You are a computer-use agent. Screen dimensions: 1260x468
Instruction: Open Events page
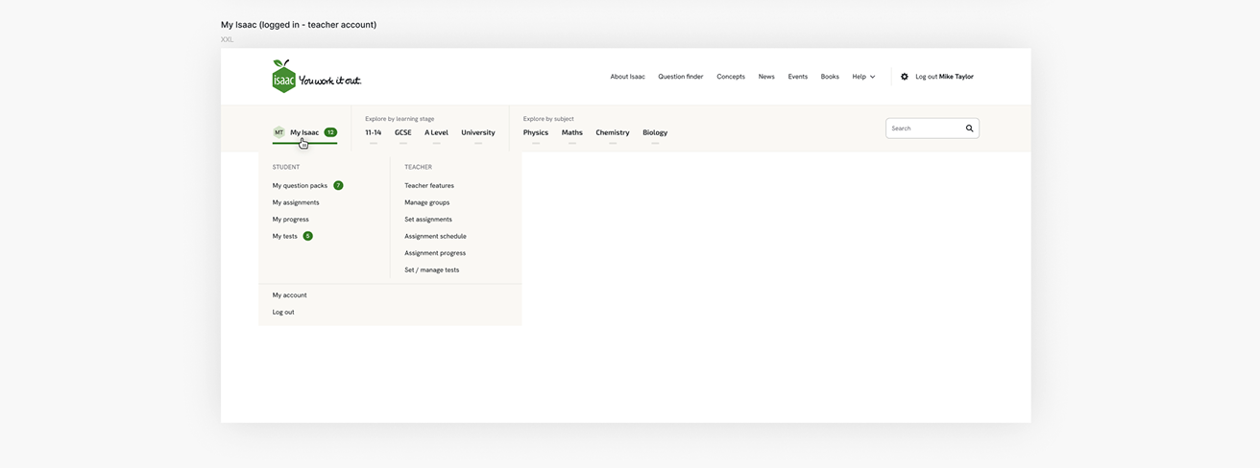click(x=798, y=77)
